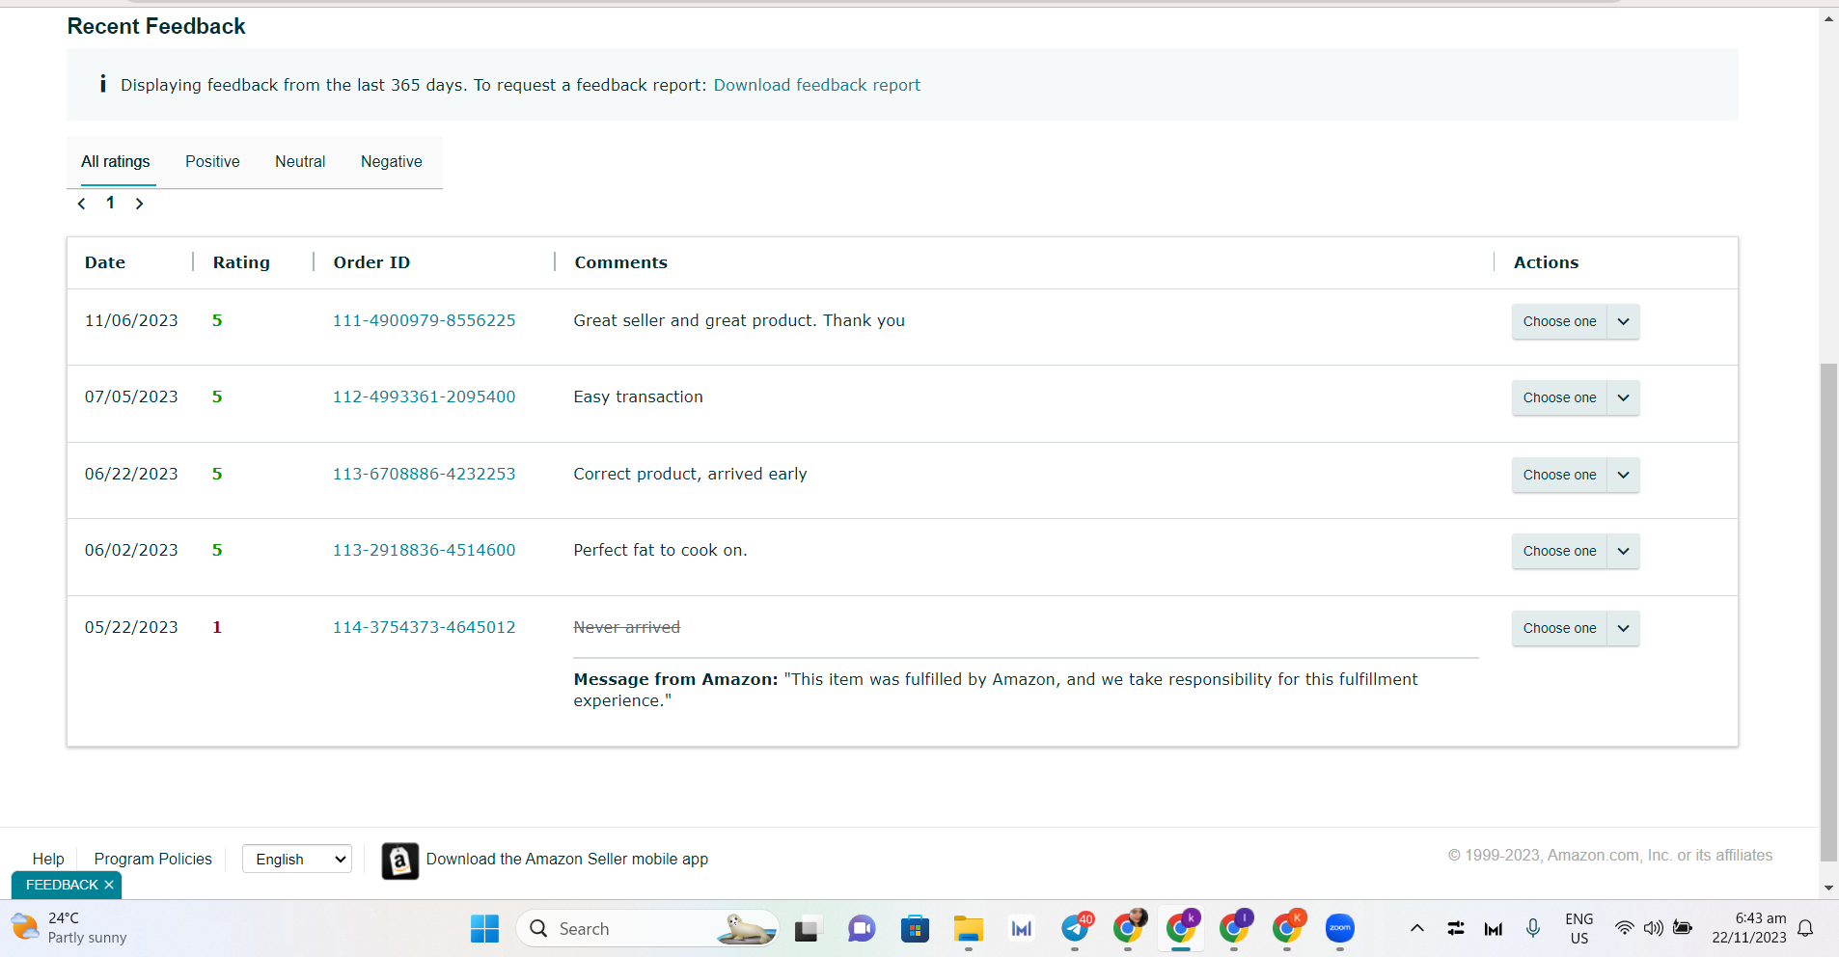This screenshot has width=1839, height=957.
Task: Click the taskbar Search box
Action: pos(647,929)
